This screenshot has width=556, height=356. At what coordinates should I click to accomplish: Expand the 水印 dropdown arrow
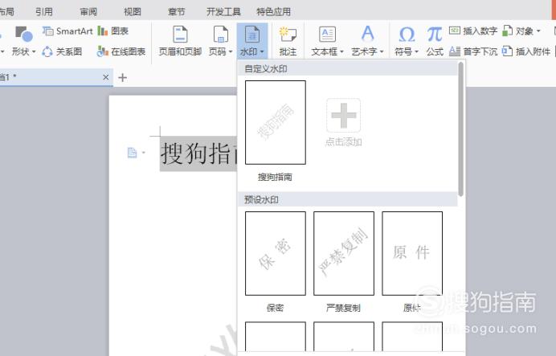[x=262, y=51]
